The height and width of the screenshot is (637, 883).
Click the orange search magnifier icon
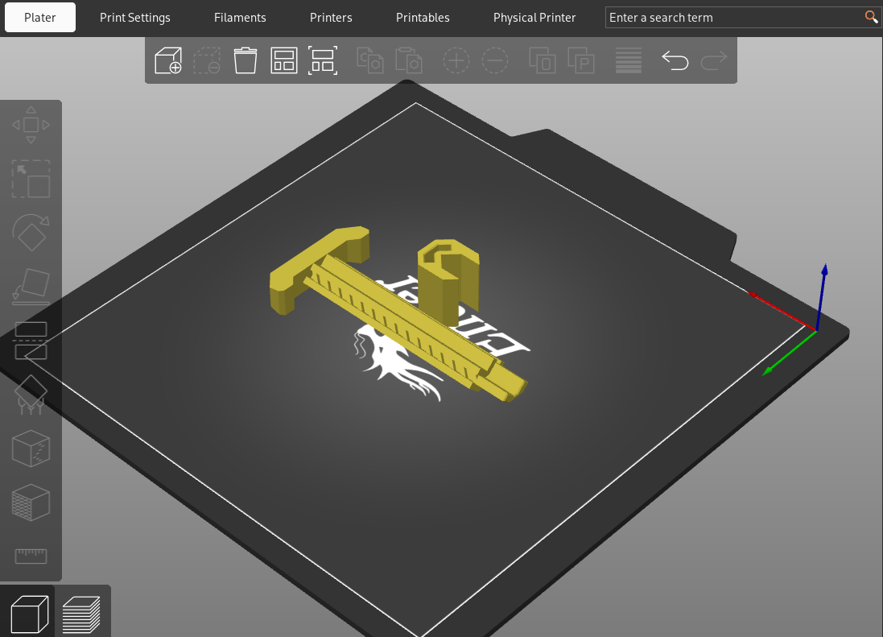[871, 17]
